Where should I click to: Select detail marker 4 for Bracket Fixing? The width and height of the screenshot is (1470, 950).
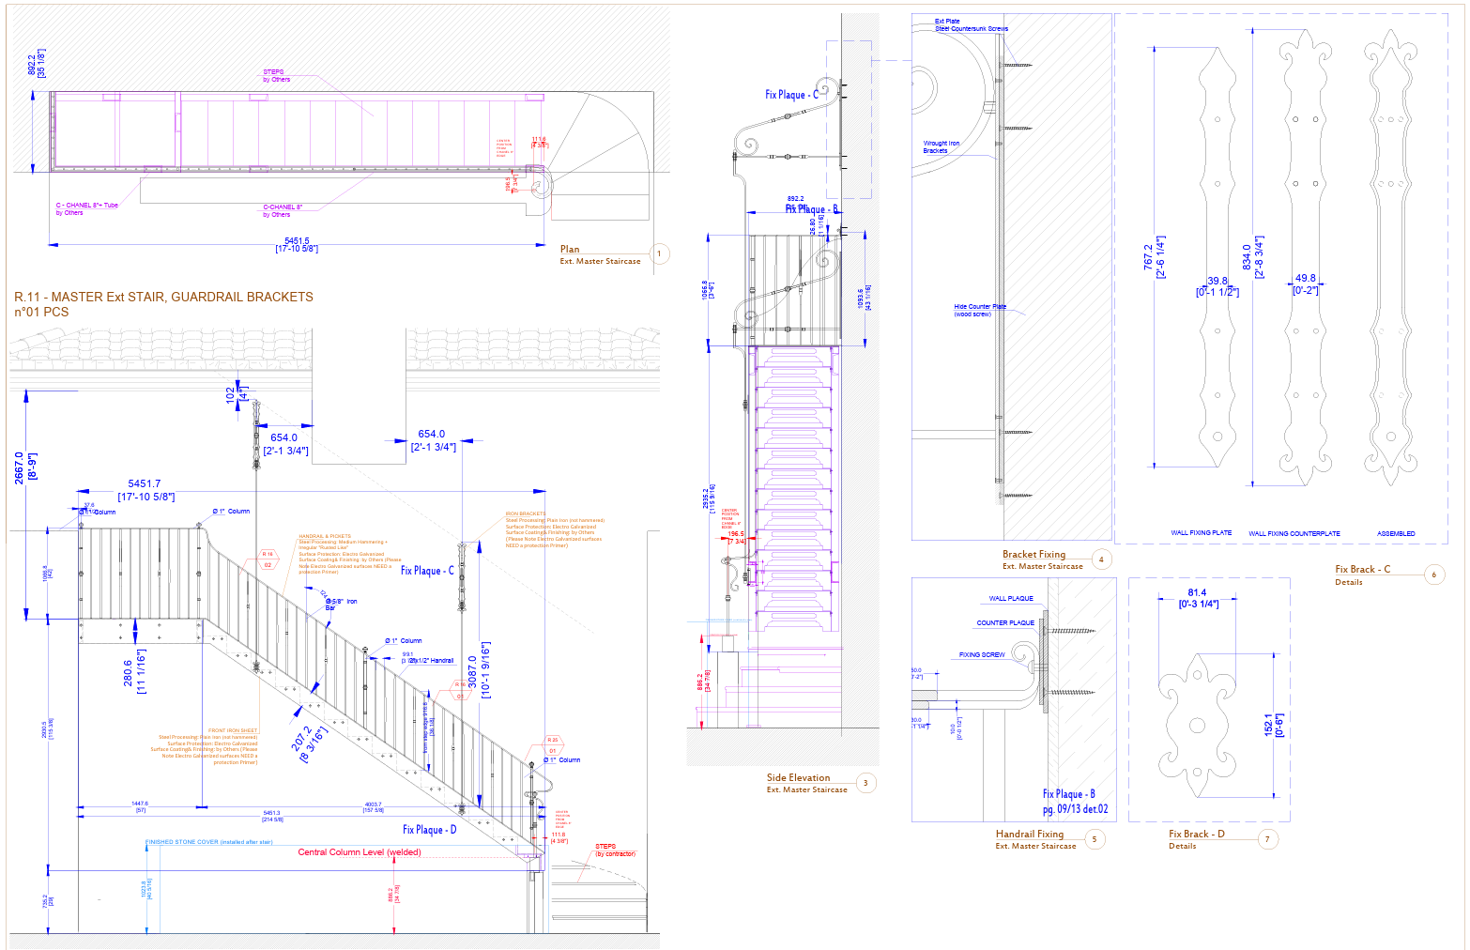pyautogui.click(x=1100, y=559)
